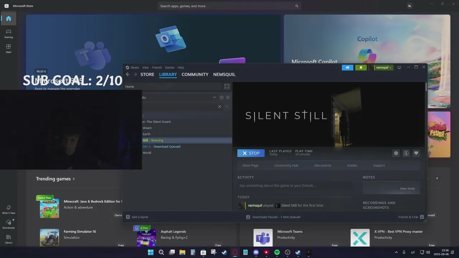Open the Games menu in Steam
The image size is (459, 258).
170,67
